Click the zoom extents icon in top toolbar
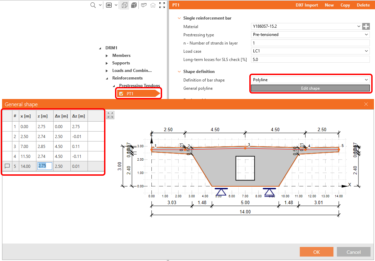Viewport: 375px width, 261px height. [162, 5]
